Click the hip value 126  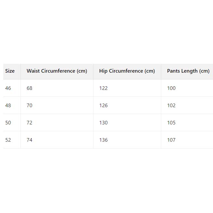[104, 106]
